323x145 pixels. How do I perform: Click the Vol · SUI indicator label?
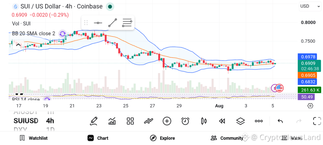21,24
